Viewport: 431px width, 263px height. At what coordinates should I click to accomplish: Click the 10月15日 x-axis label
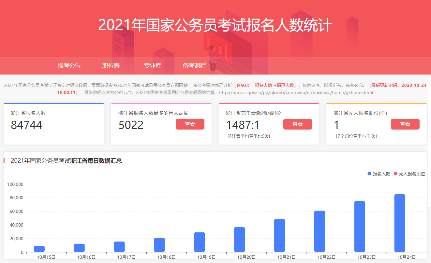tap(46, 257)
